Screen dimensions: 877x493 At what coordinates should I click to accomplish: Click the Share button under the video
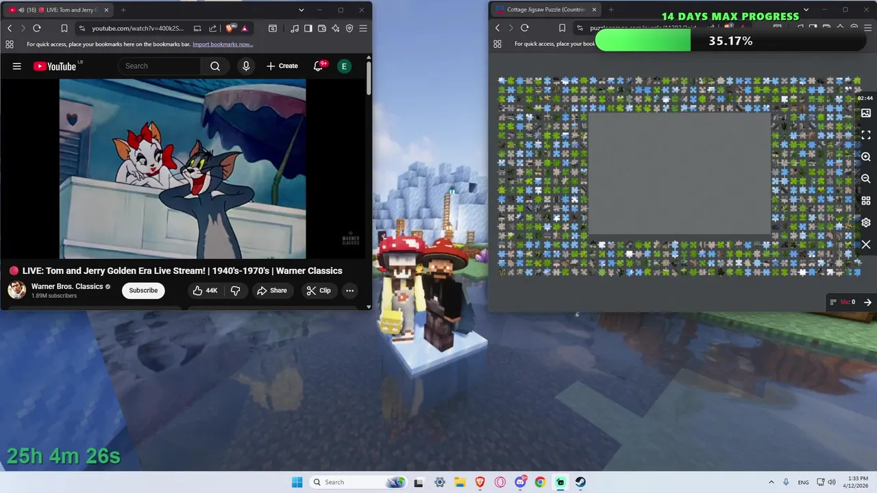pyautogui.click(x=272, y=290)
